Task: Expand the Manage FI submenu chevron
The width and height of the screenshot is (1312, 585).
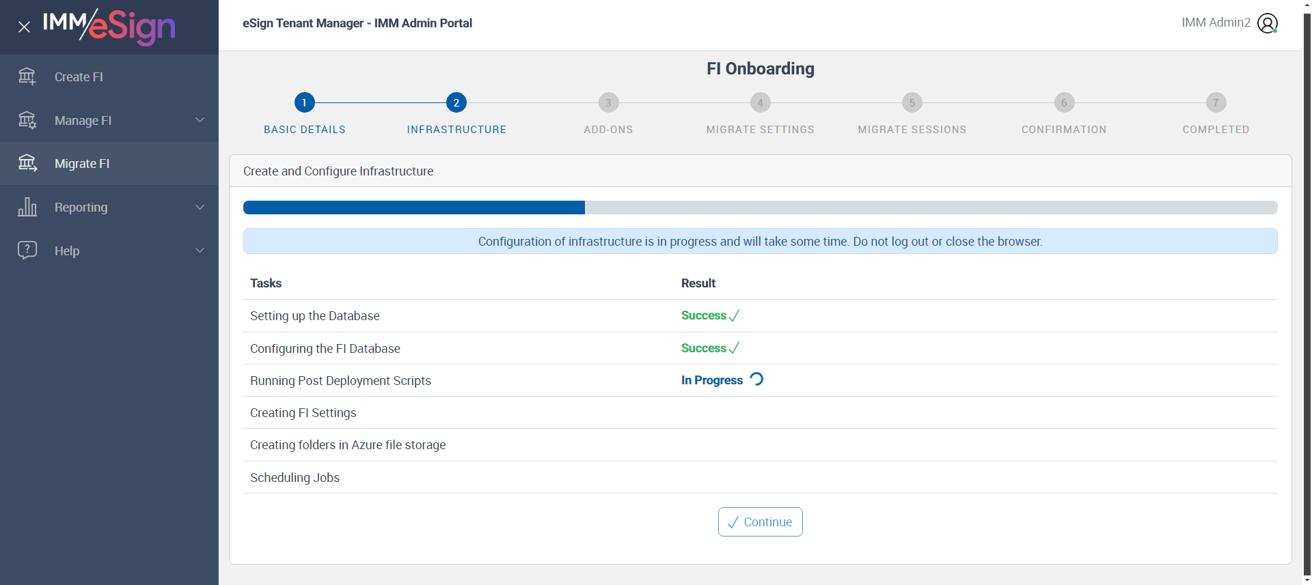Action: 200,120
